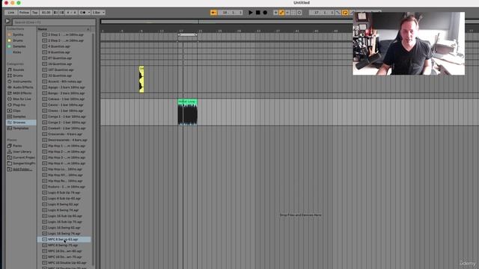Screen dimensions: 479x269
Task: Open the Samples category under Categories
Action: pos(19,117)
